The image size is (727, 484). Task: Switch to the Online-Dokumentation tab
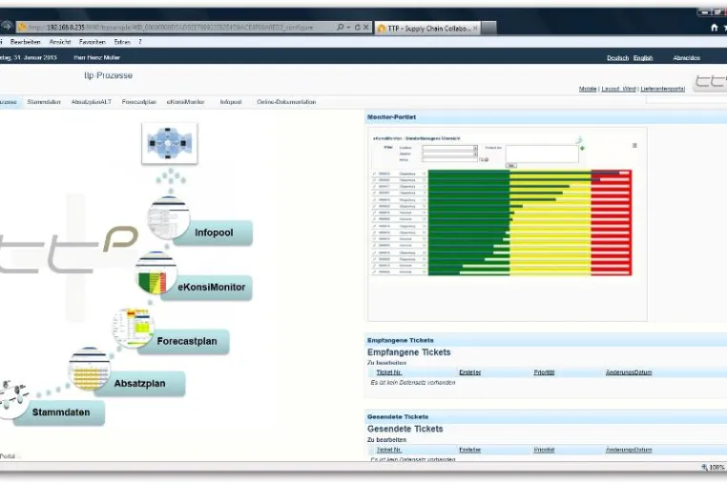[x=286, y=102]
